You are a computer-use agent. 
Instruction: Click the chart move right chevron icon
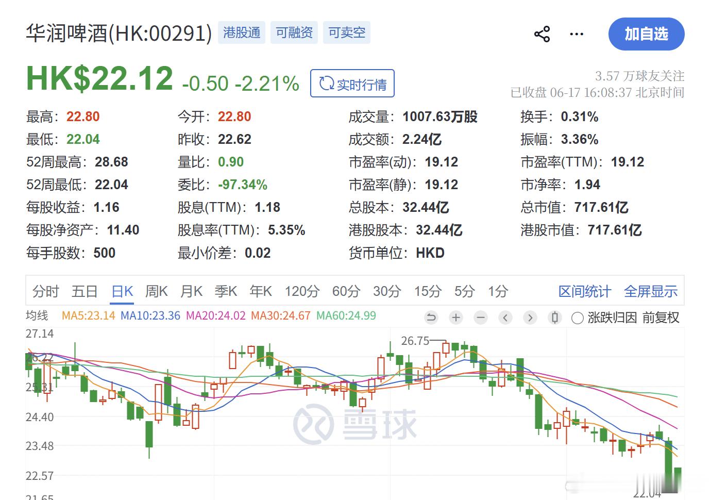click(530, 318)
